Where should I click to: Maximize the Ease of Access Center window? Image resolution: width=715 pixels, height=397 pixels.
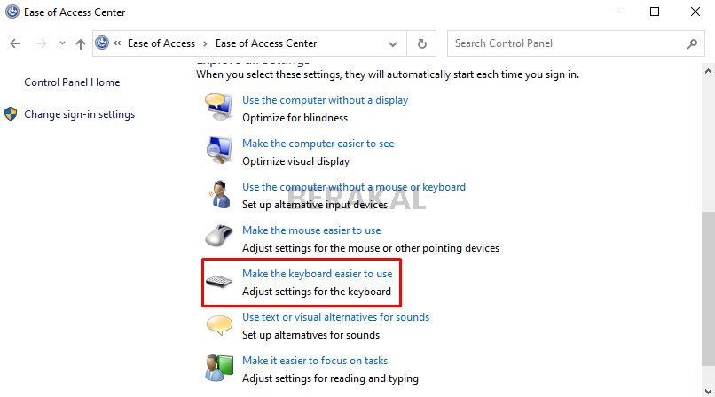tap(655, 12)
